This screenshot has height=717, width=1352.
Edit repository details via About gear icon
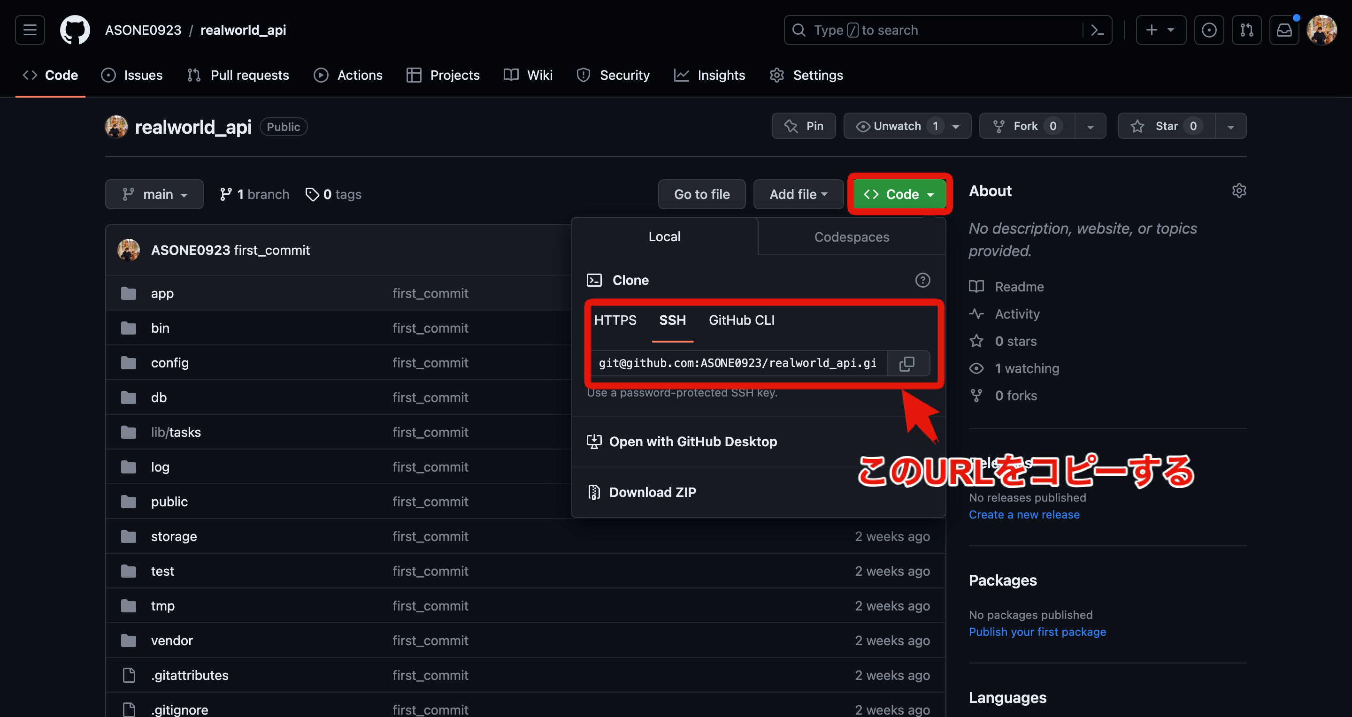pyautogui.click(x=1239, y=191)
